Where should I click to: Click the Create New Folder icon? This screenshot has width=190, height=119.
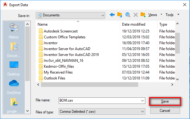[143, 15]
